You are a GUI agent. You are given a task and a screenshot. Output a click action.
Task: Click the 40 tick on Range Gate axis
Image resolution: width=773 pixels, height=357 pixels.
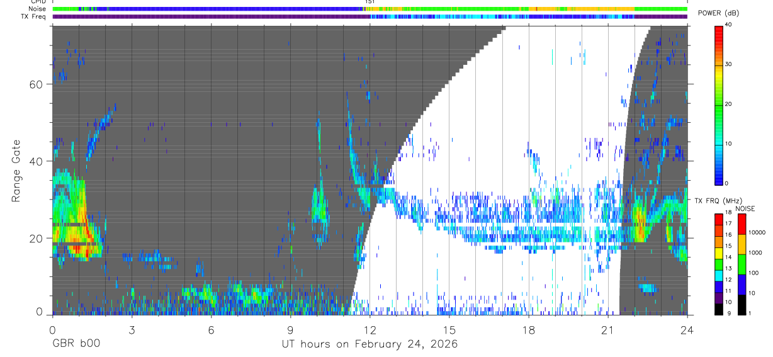tap(37, 161)
